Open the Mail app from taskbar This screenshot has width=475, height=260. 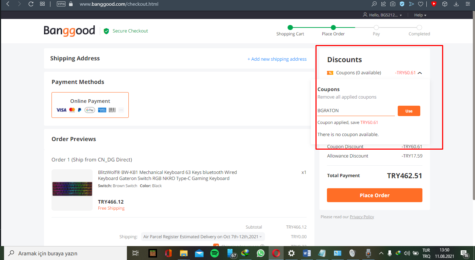pyautogui.click(x=199, y=253)
